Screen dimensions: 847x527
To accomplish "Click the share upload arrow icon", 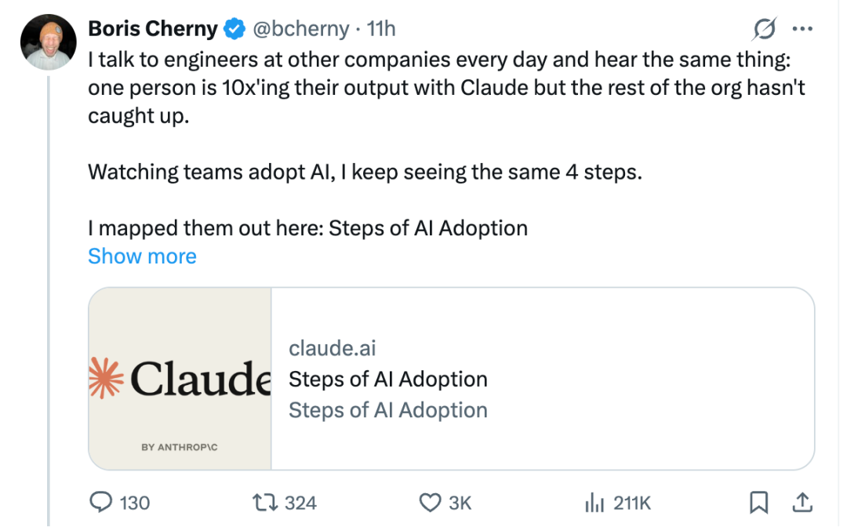I will tap(802, 502).
